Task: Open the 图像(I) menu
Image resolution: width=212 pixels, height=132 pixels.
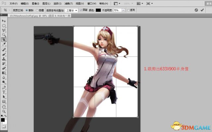Action: click(35, 4)
